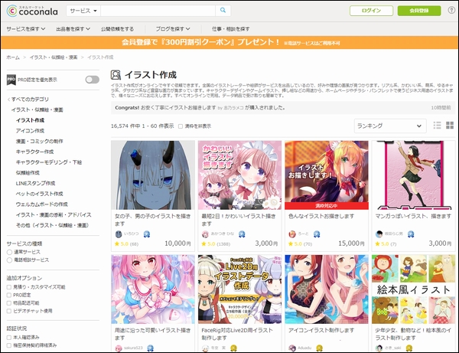The image size is (459, 353).
Task: Open the サービス search type dropdown
Action: point(83,11)
